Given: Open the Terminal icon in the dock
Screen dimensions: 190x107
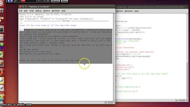Looking at the screenshot, I should [2, 29].
